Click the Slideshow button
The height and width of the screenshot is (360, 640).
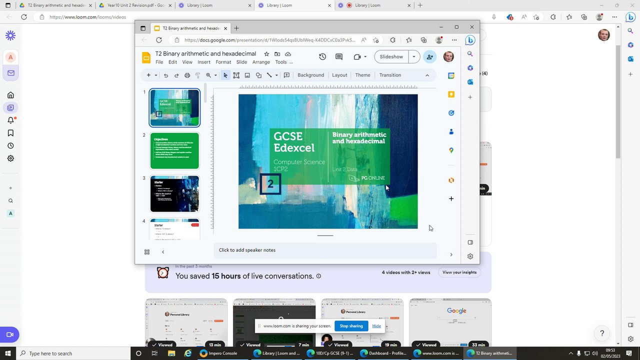(391, 56)
